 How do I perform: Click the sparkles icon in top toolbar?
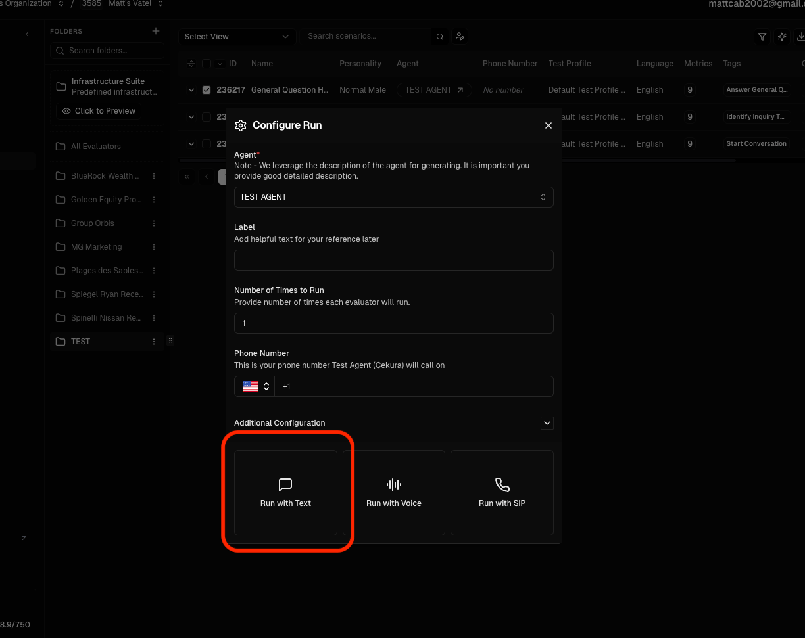(x=782, y=37)
